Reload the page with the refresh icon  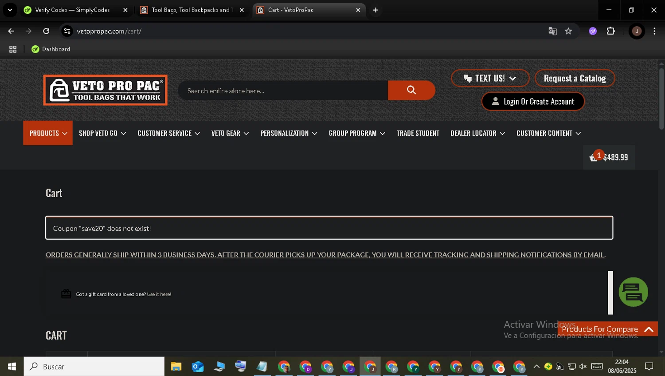[x=46, y=31]
